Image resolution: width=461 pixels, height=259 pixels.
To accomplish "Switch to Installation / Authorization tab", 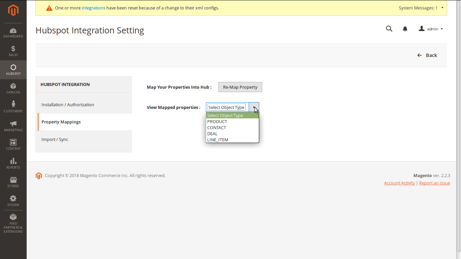I will [x=84, y=105].
